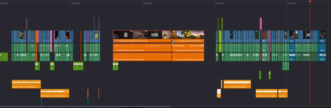Click the 00:14:54:00 timecode on the ruler
The width and height of the screenshot is (331, 108).
[220, 4]
